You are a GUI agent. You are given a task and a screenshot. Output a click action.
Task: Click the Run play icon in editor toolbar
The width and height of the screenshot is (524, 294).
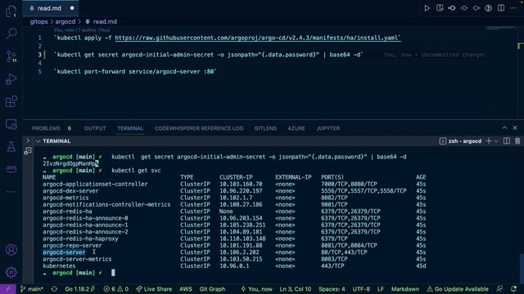[x=427, y=8]
